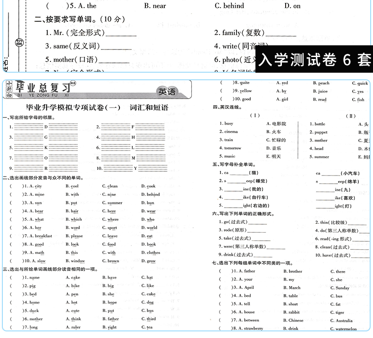Select option B. juice for 9. yellow
The image size is (373, 338).
click(320, 91)
